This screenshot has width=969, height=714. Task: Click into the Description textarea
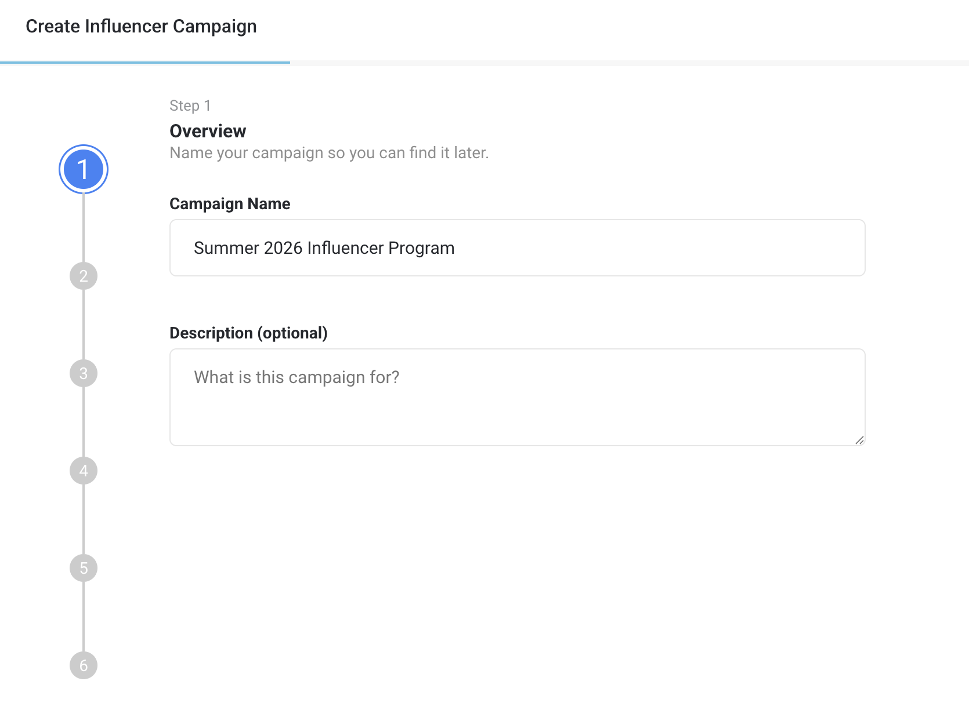(517, 397)
